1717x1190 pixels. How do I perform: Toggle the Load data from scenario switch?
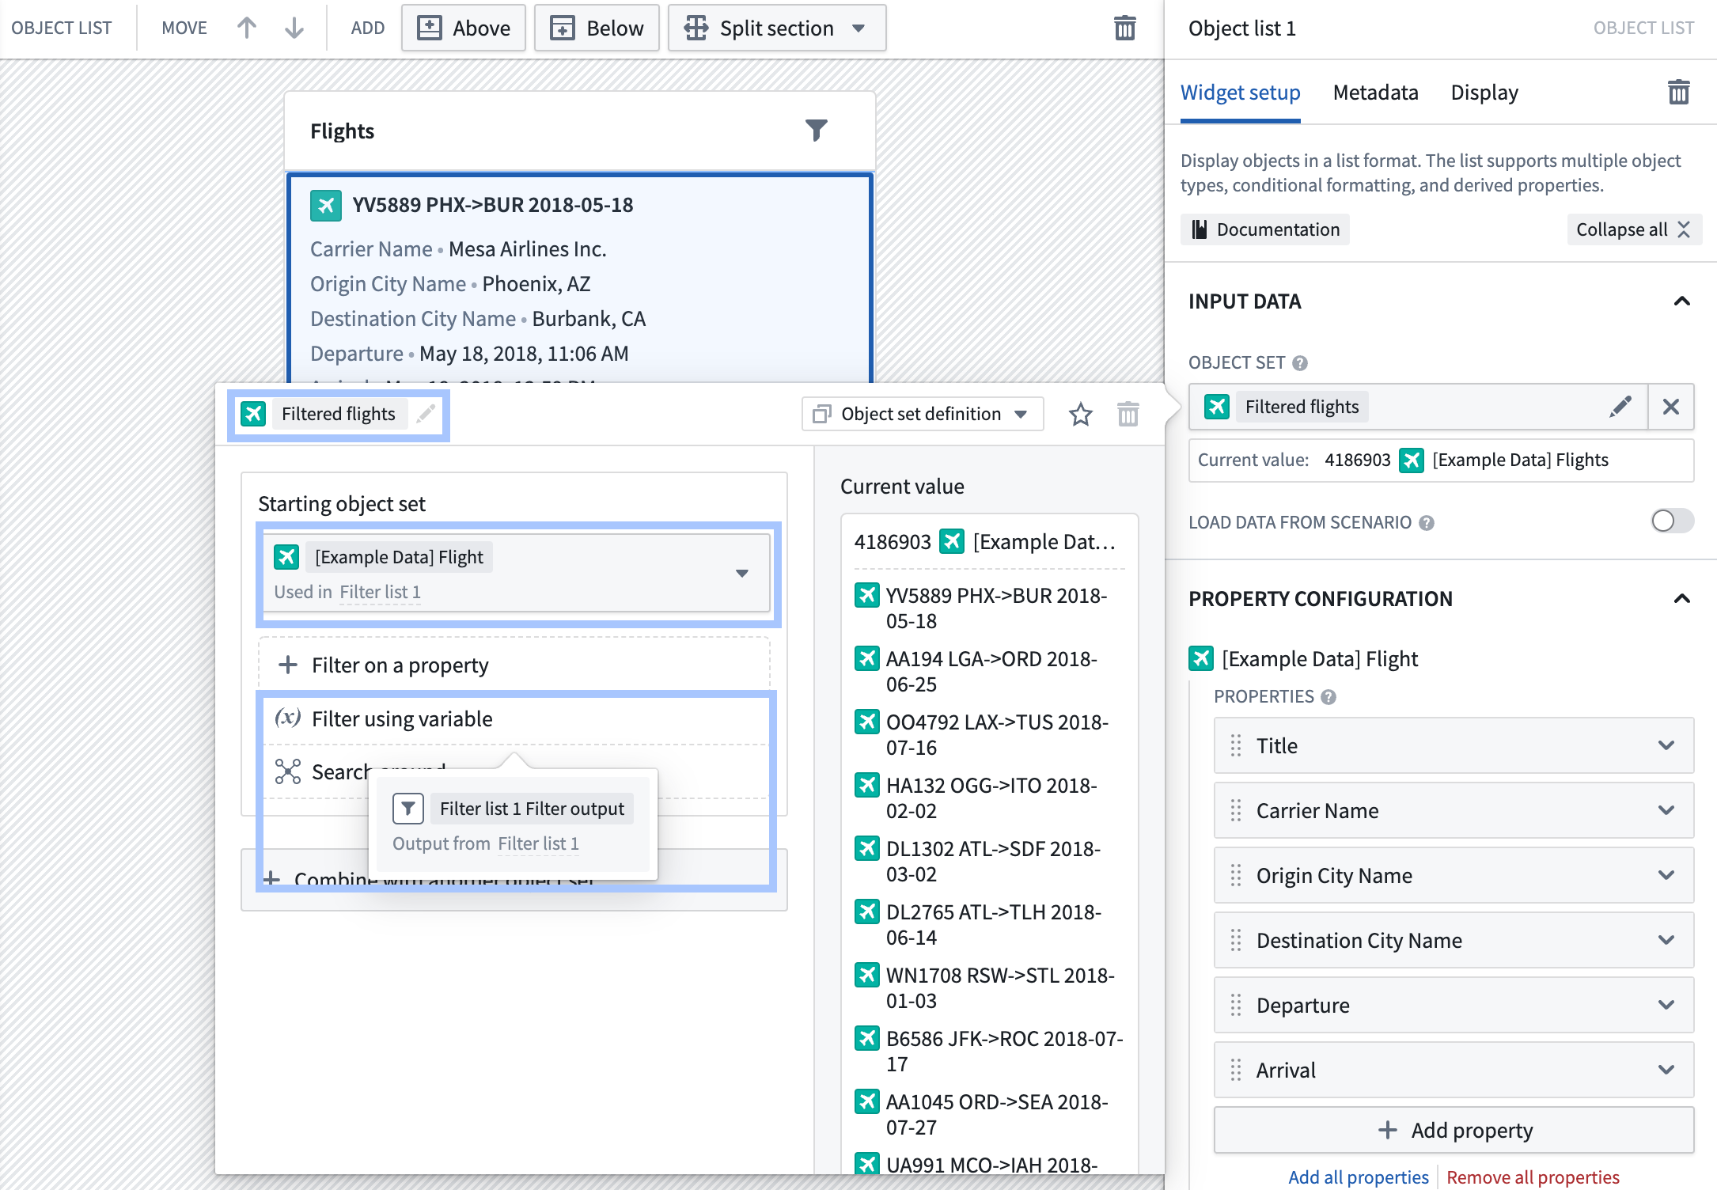coord(1667,521)
